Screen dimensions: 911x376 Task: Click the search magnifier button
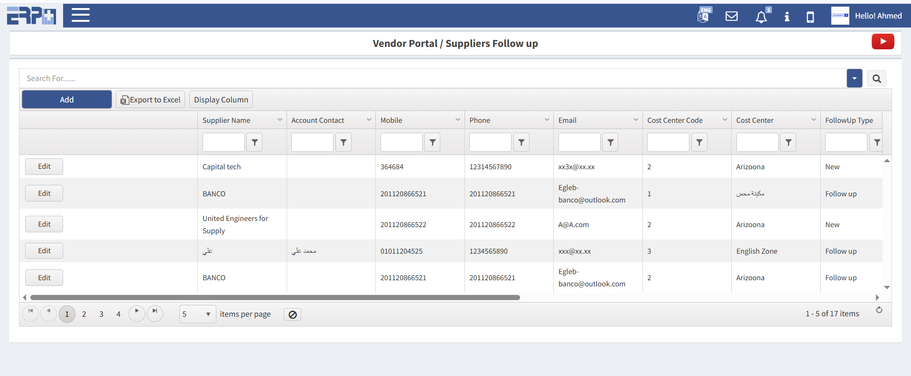[876, 79]
